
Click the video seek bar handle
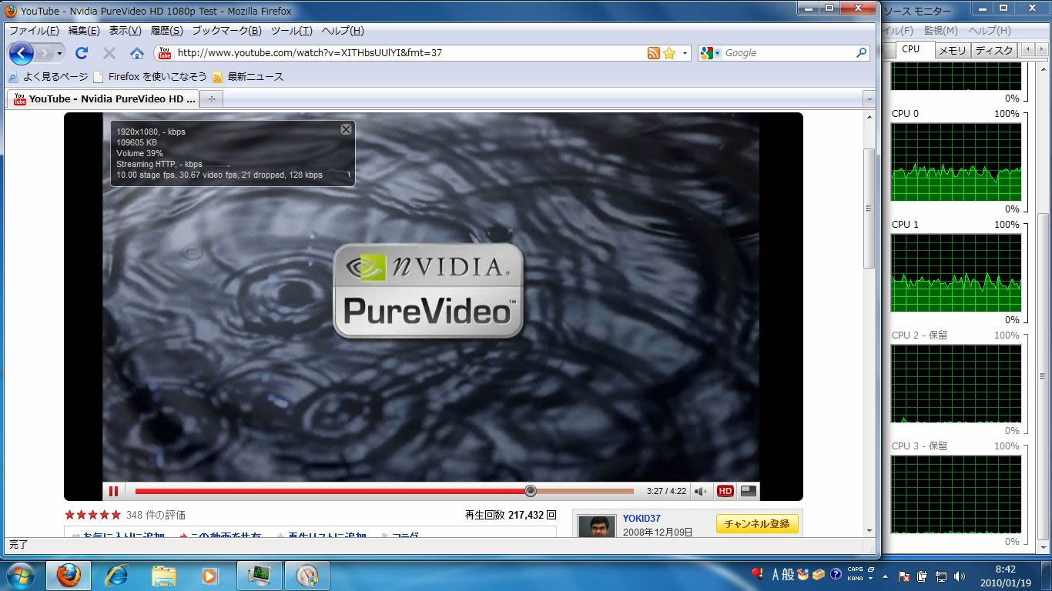coord(530,491)
